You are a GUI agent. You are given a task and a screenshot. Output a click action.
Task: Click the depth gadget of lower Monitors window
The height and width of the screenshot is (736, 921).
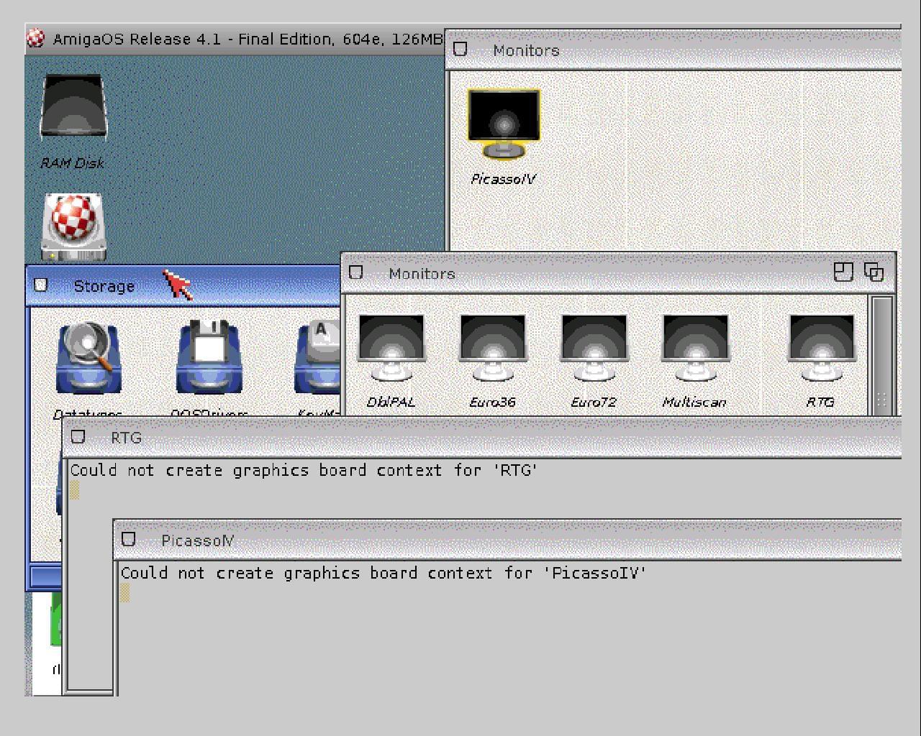(874, 272)
